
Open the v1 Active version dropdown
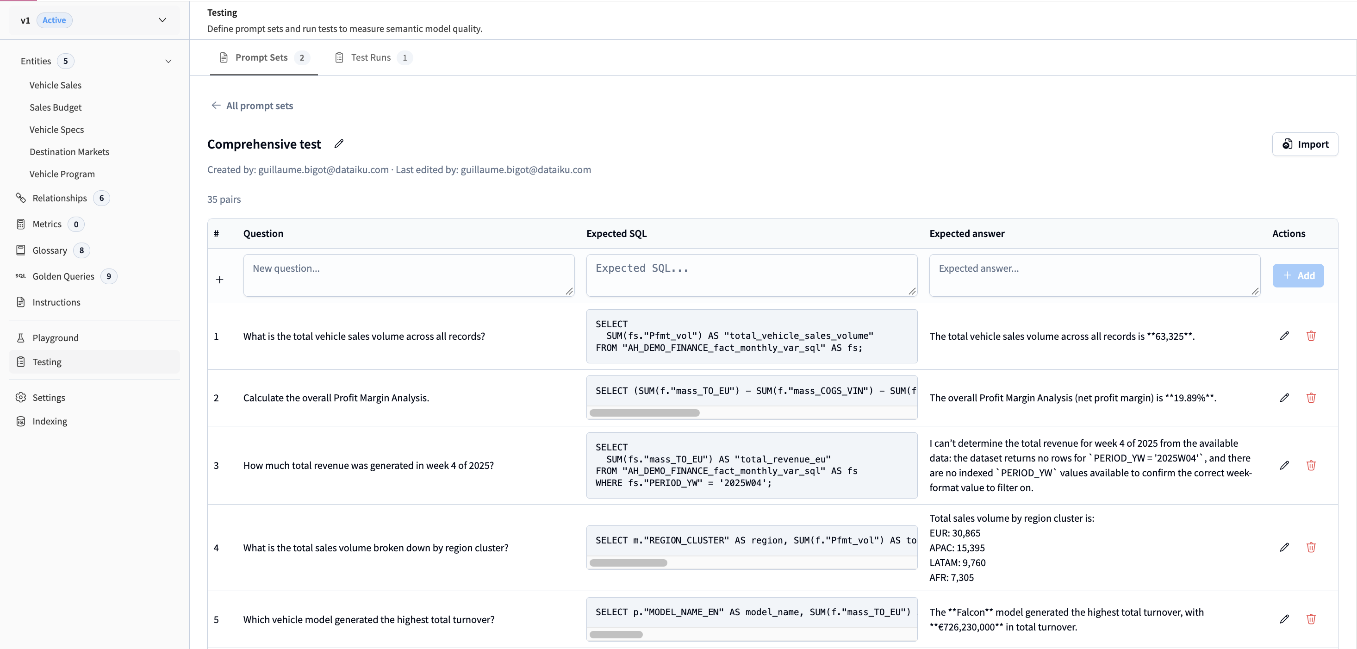(95, 20)
